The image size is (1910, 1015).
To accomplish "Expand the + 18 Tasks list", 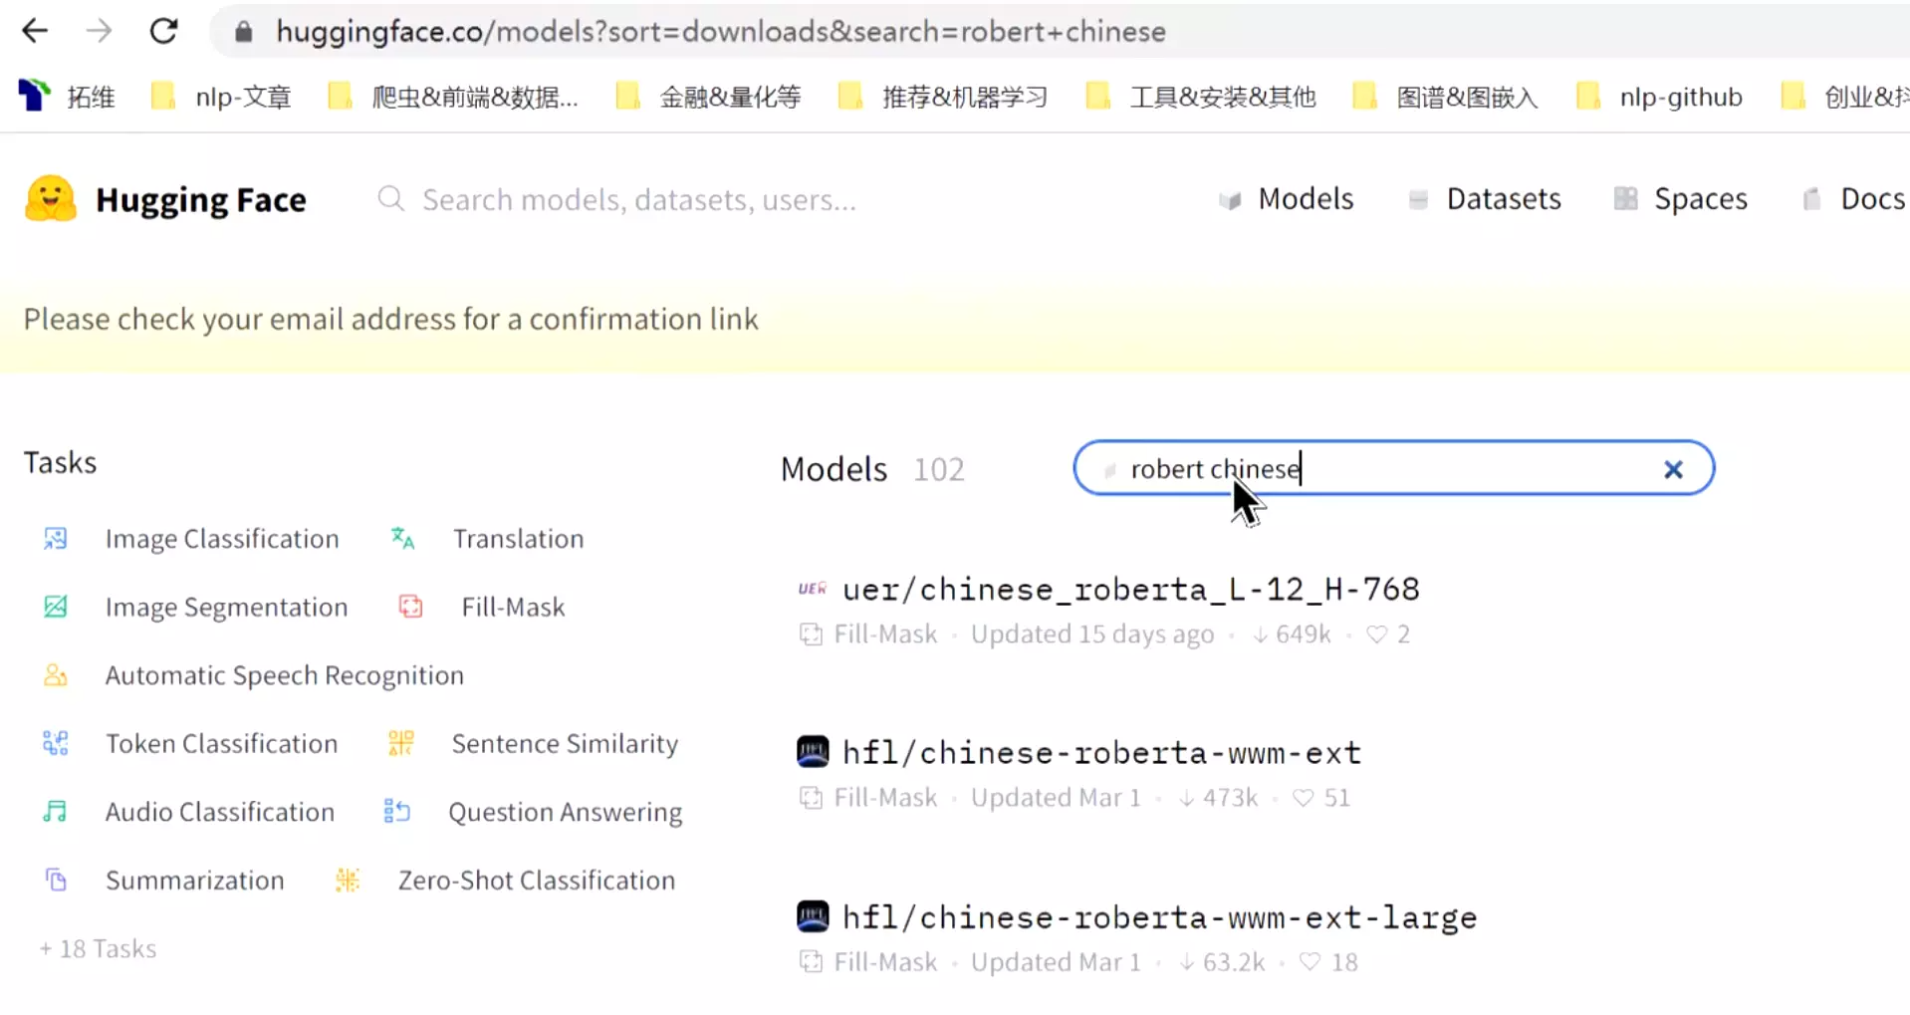I will 98,948.
